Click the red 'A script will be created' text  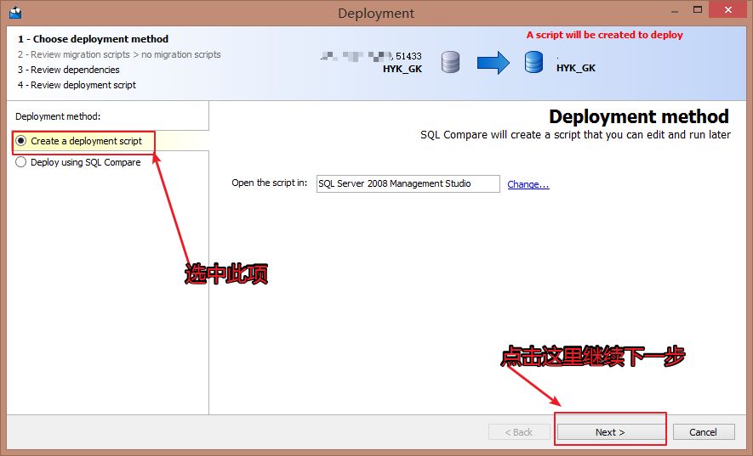coord(605,35)
